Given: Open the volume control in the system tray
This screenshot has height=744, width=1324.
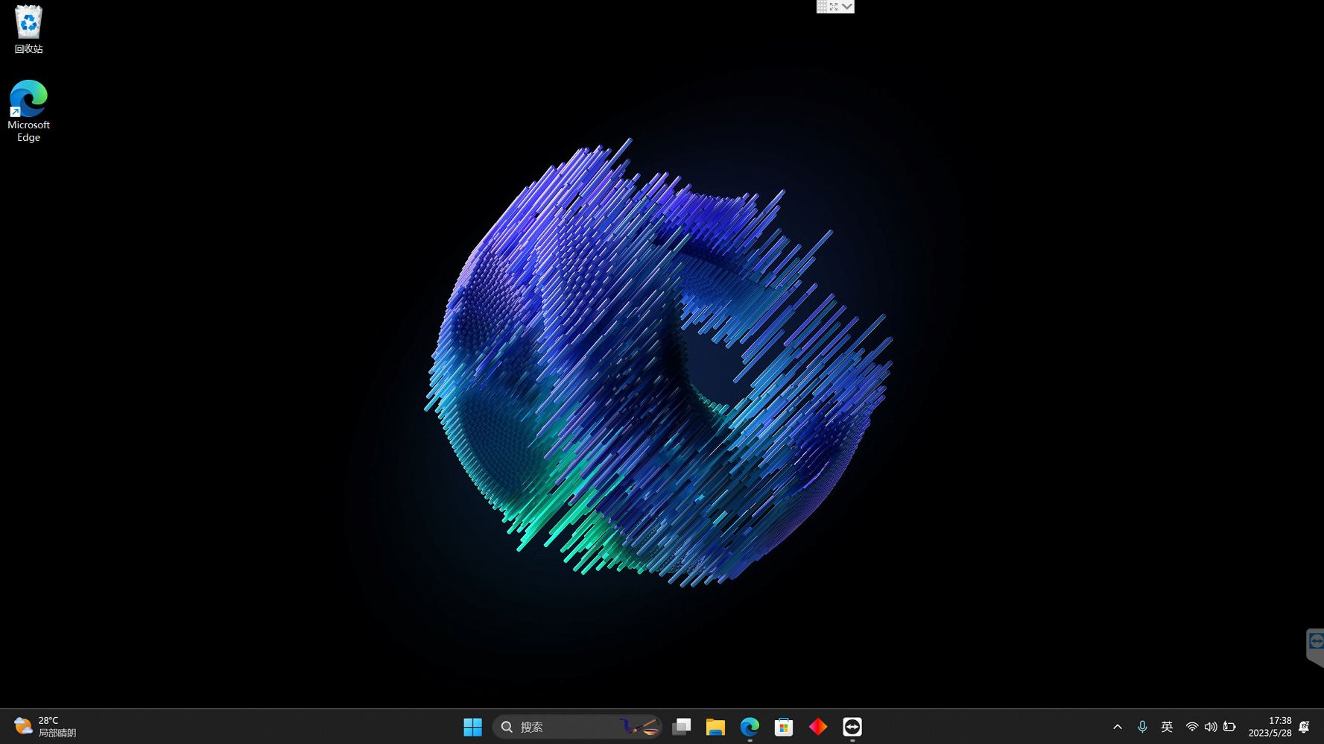Looking at the screenshot, I should [1211, 726].
